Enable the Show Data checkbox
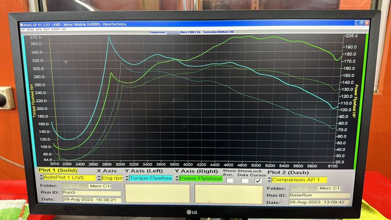The height and width of the screenshot is (220, 391). click(x=245, y=180)
